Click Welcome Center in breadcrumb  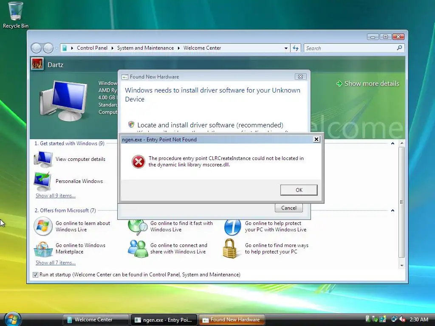tap(202, 48)
